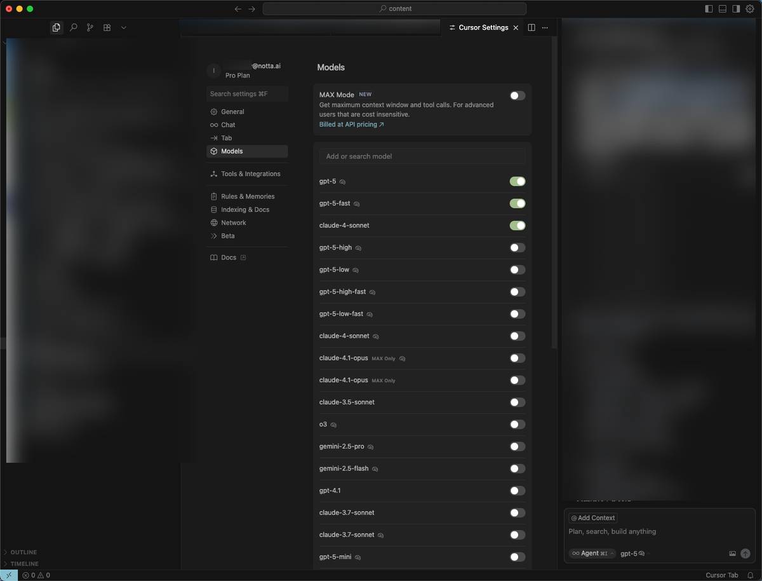Viewport: 762px width, 581px height.
Task: Split the editor with the split icon
Action: (x=531, y=27)
